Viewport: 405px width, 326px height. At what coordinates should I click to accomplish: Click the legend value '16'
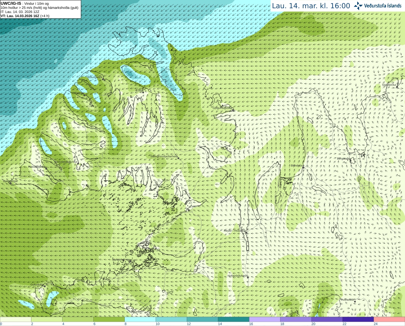click(x=251, y=324)
